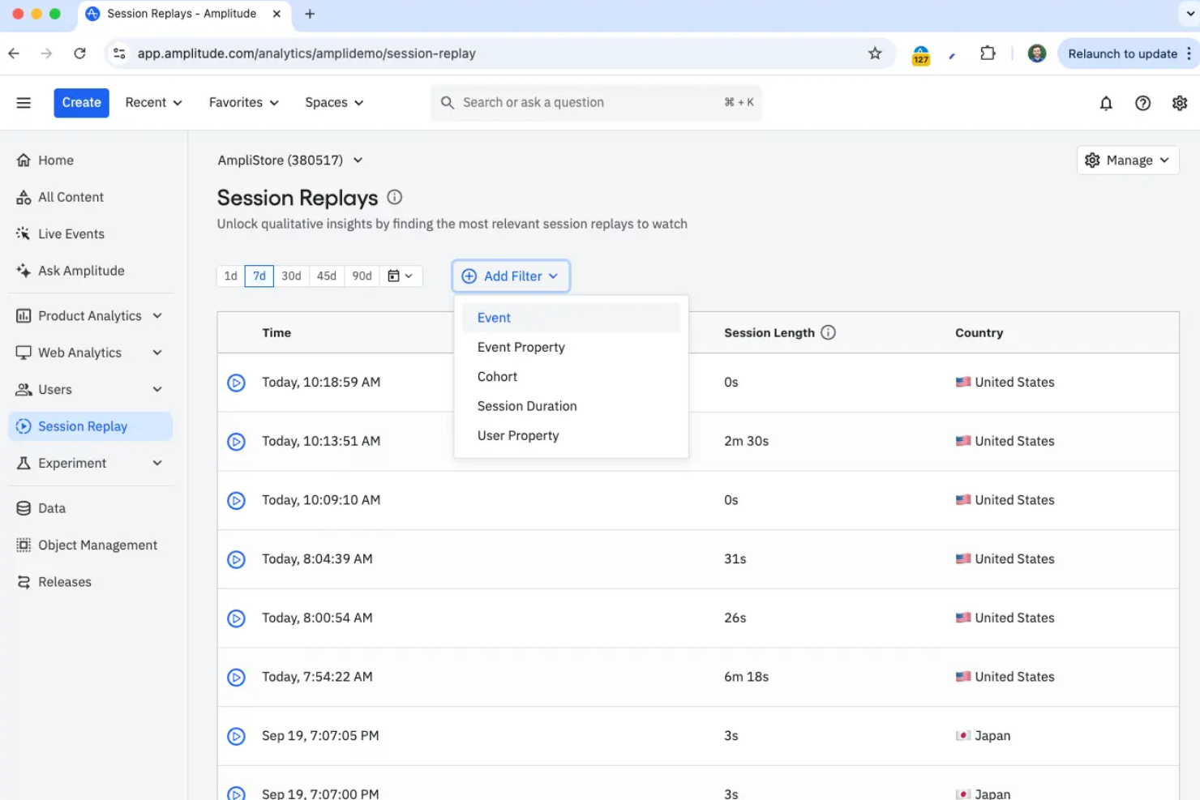Open the settings gear in the top bar
The height and width of the screenshot is (800, 1200).
pos(1180,103)
